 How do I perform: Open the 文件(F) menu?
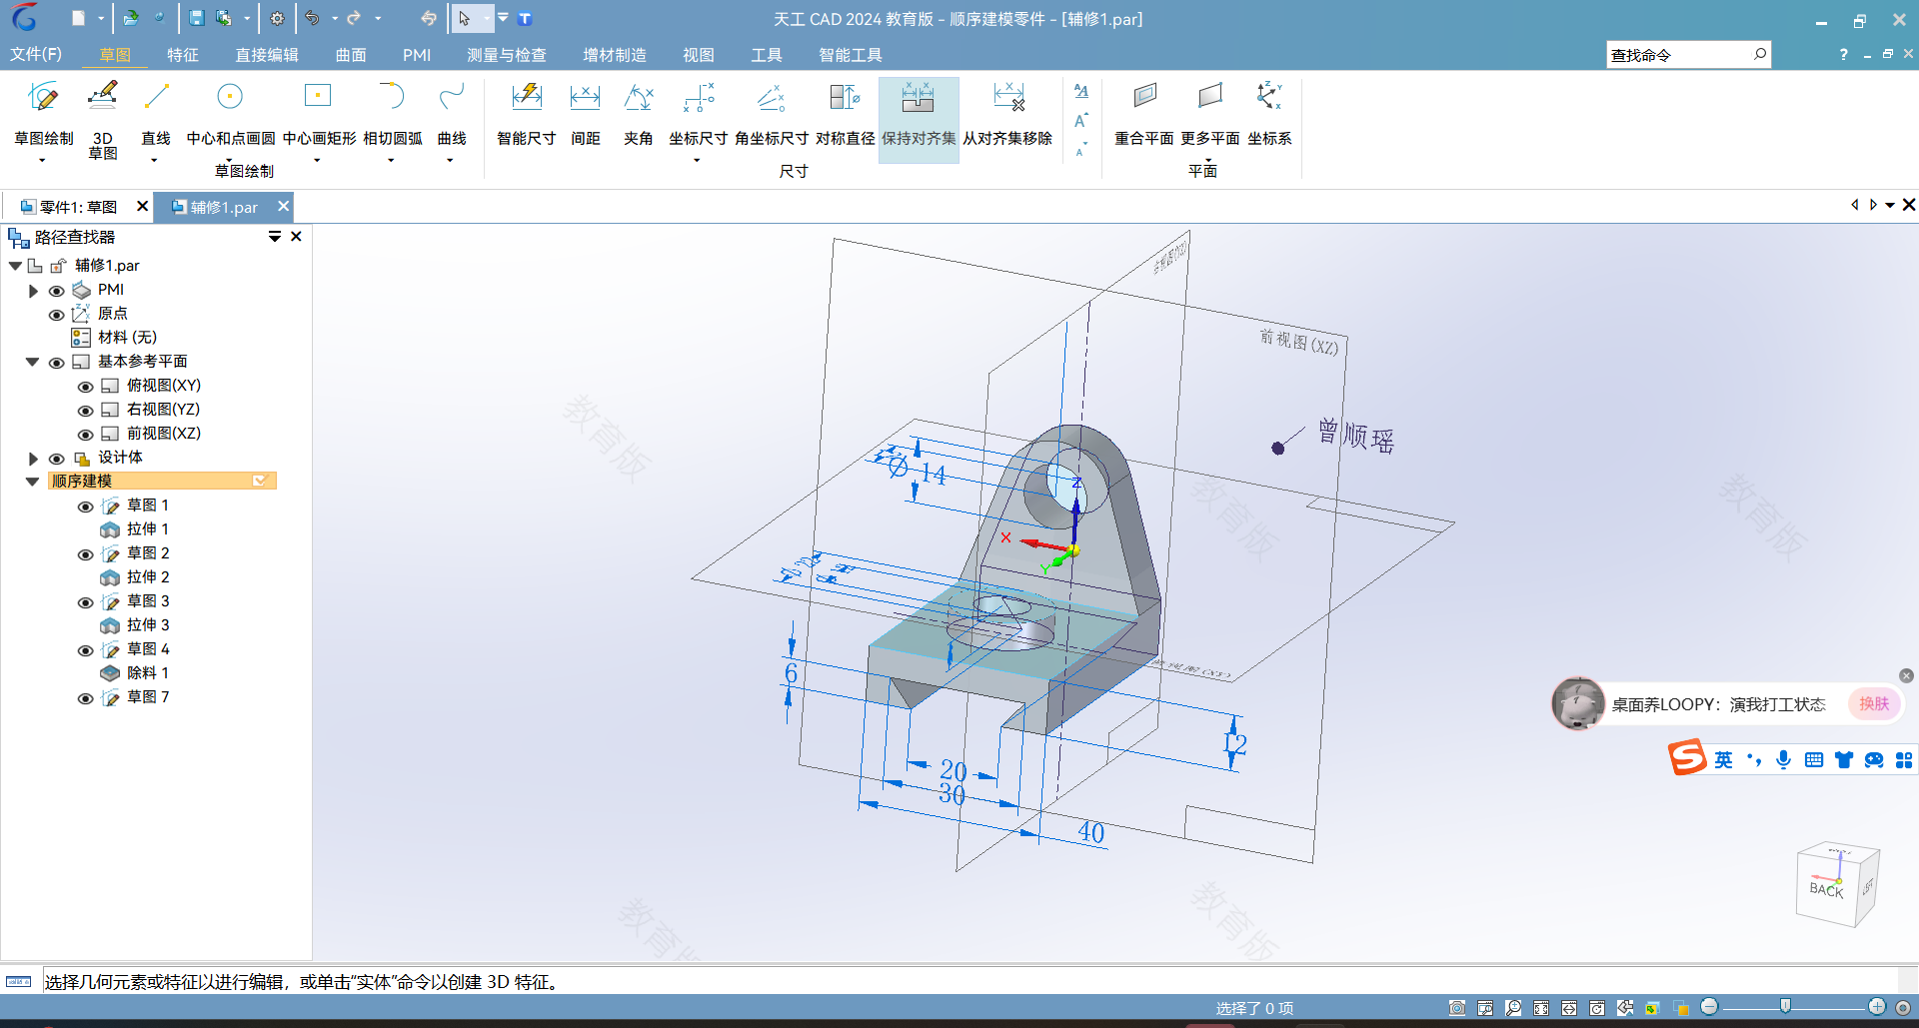click(x=36, y=54)
